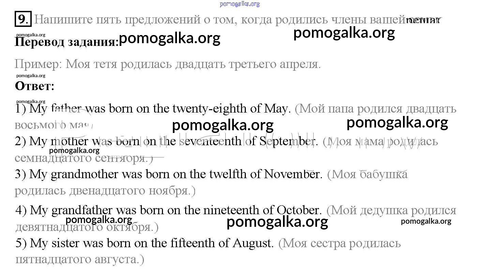Click the blue pomogalka.org link at the page top
This screenshot has height=271, width=479.
click(x=240, y=4)
